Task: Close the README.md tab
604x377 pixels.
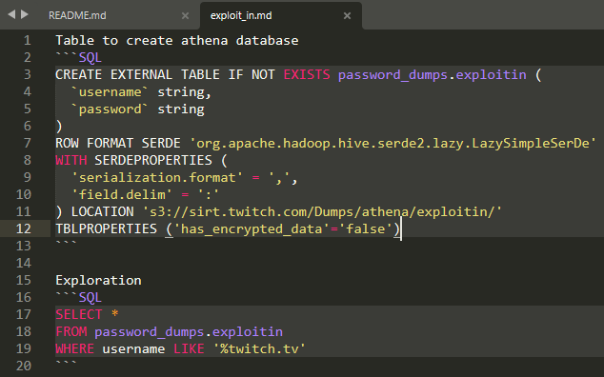Action: click(x=185, y=15)
